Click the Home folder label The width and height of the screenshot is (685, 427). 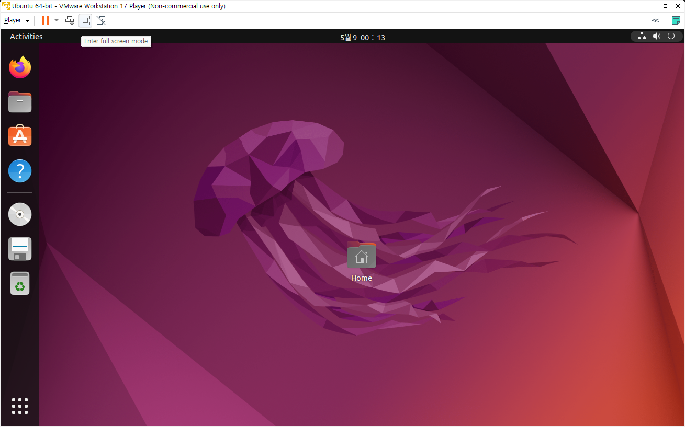(362, 278)
